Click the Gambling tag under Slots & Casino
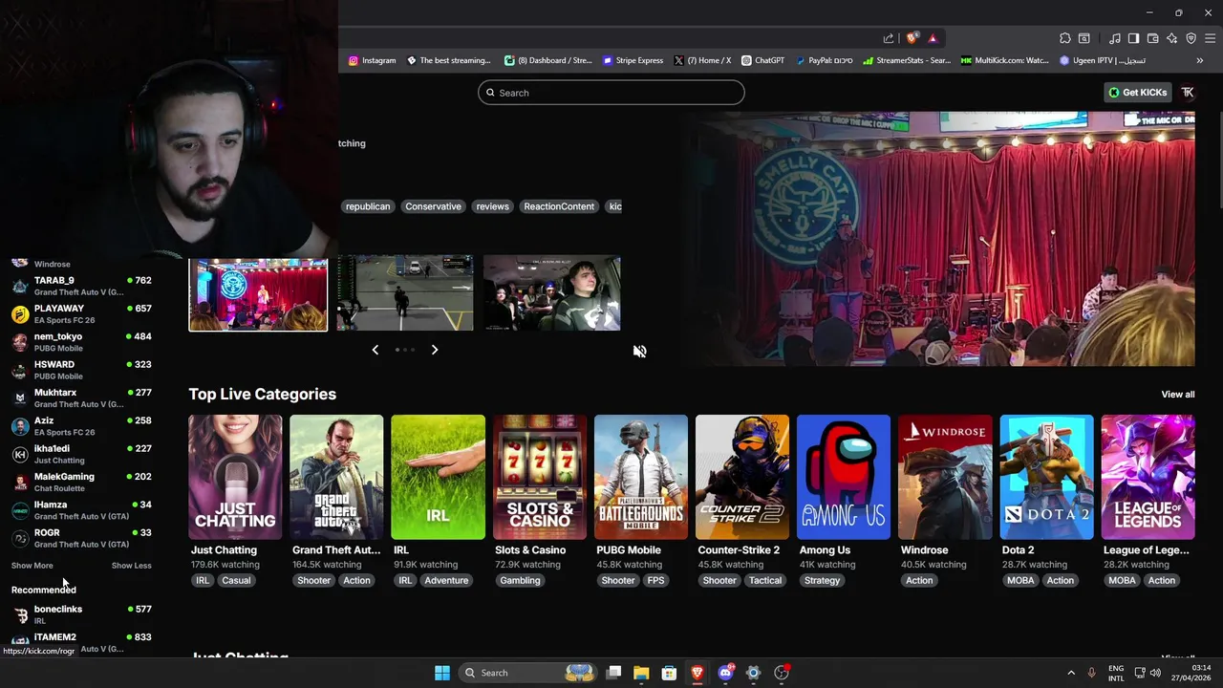The image size is (1223, 688). [520, 580]
